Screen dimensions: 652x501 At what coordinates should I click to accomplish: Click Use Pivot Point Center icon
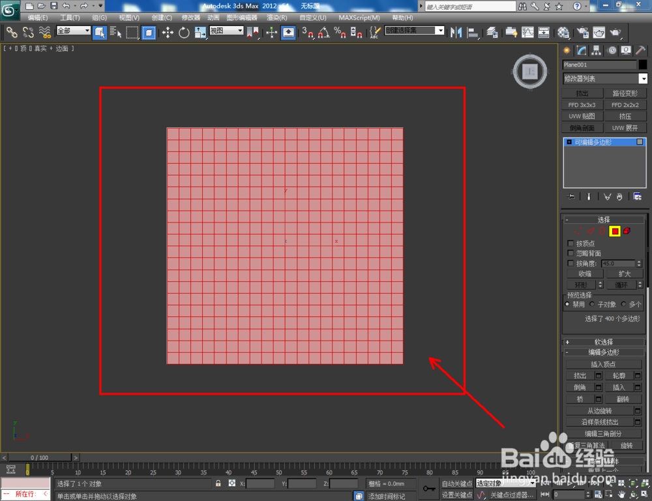pyautogui.click(x=252, y=32)
